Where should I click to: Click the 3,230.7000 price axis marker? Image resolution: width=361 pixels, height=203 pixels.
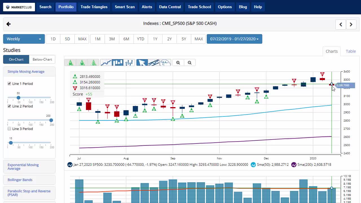(345, 85)
